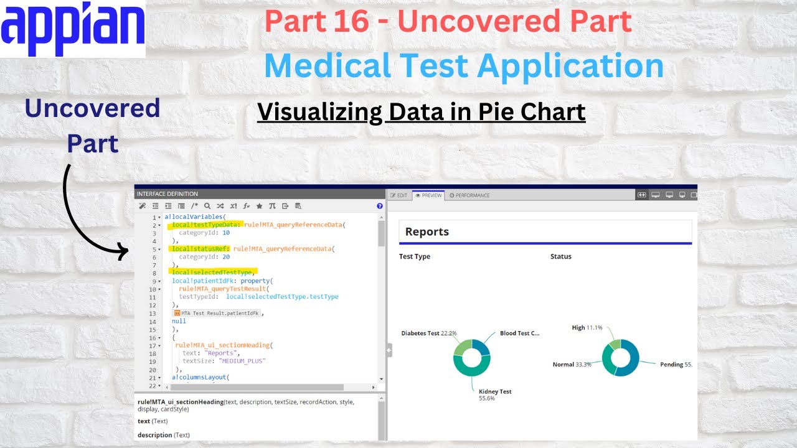The height and width of the screenshot is (448, 797).
Task: Open the PERFORMANCE tab
Action: pos(469,195)
